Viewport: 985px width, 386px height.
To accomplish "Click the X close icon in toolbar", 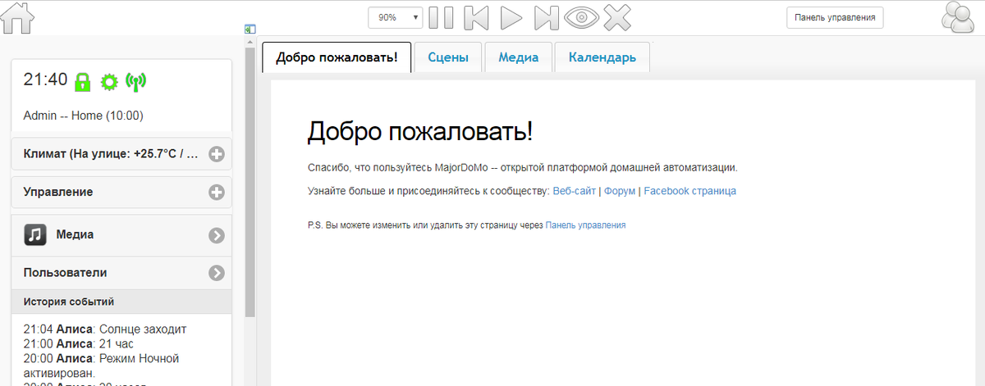I will tap(616, 16).
